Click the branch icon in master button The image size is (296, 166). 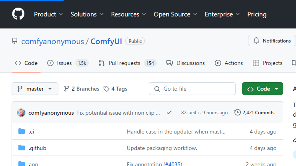click(20, 89)
